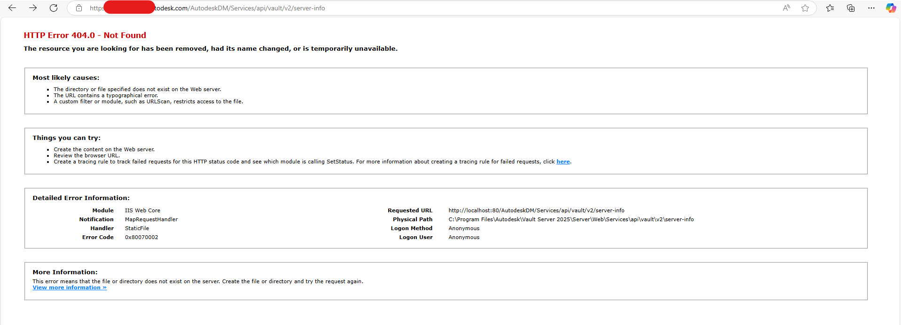Open "View more information »" link

(70, 287)
